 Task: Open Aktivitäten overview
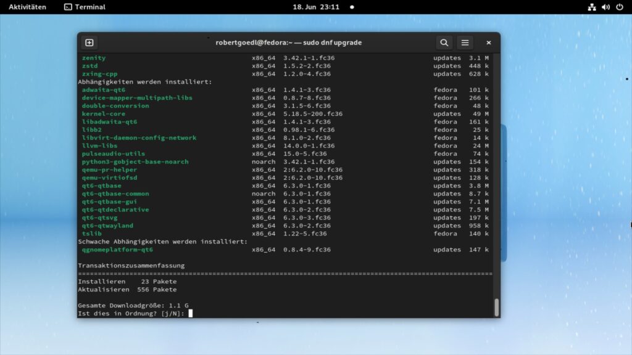click(x=27, y=7)
